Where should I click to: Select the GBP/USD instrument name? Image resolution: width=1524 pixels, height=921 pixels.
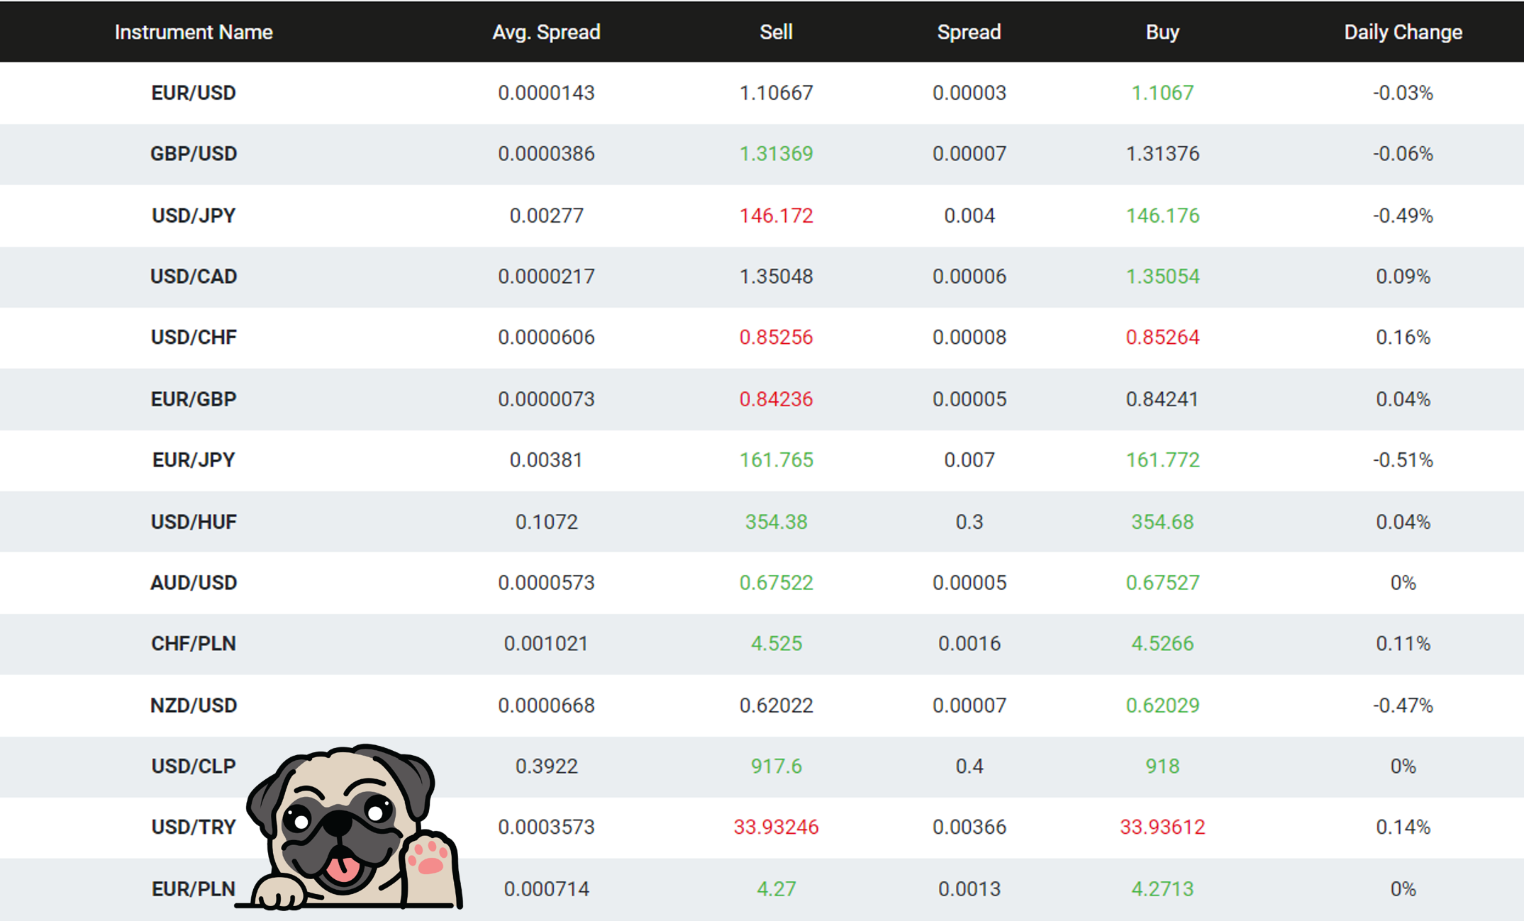pyautogui.click(x=194, y=154)
